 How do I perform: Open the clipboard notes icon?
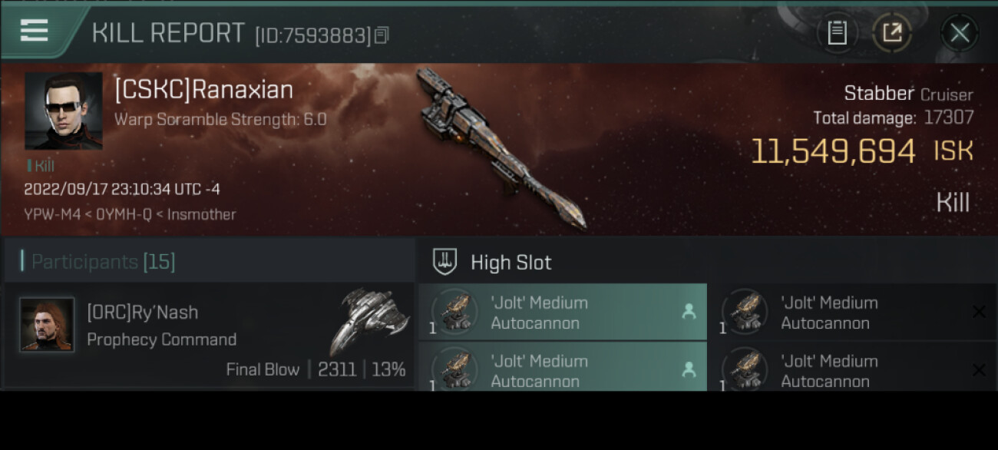tap(837, 32)
